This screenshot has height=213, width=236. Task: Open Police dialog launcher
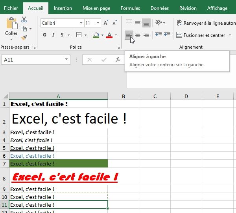click(118, 47)
